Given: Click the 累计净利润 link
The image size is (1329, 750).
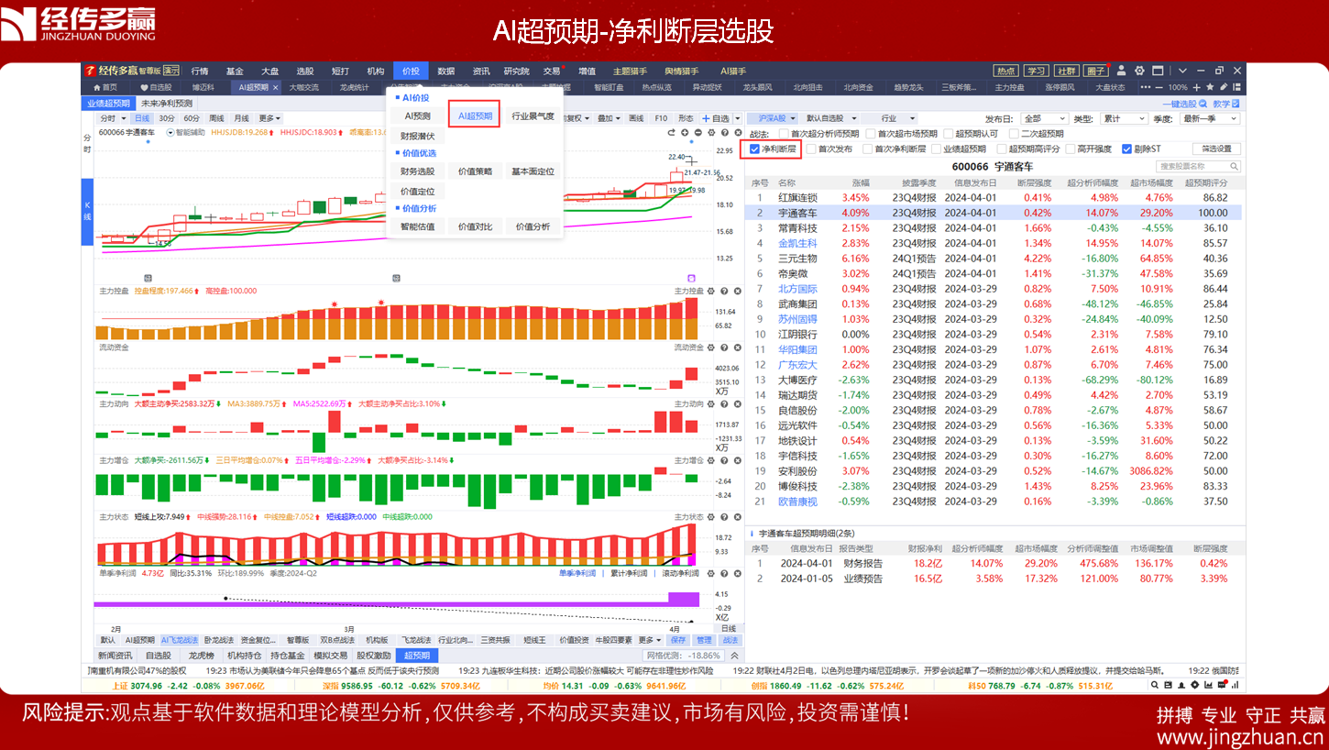Looking at the screenshot, I should click(x=629, y=573).
